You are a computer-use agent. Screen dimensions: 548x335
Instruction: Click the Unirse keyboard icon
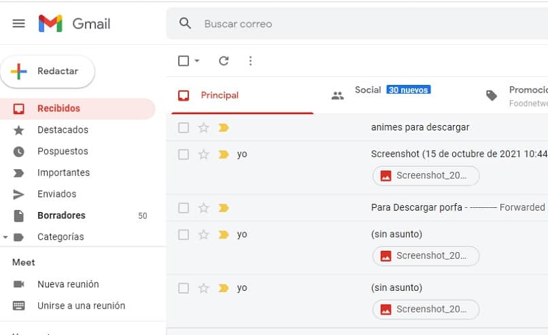coord(18,306)
